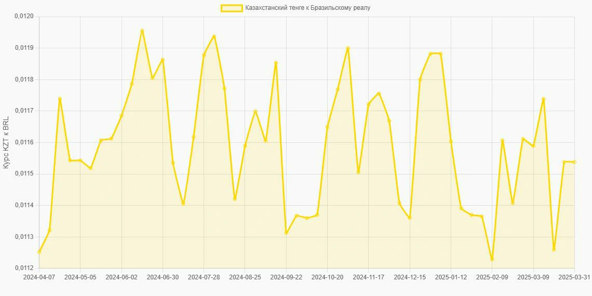Select the last data point at 2025-03-31
Image resolution: width=592 pixels, height=296 pixels.
pos(574,162)
